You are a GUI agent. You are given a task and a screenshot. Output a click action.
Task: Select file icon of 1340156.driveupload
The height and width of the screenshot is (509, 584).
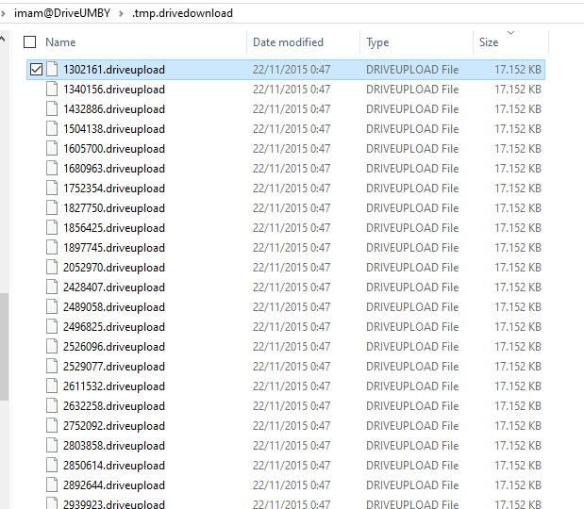[x=52, y=89]
